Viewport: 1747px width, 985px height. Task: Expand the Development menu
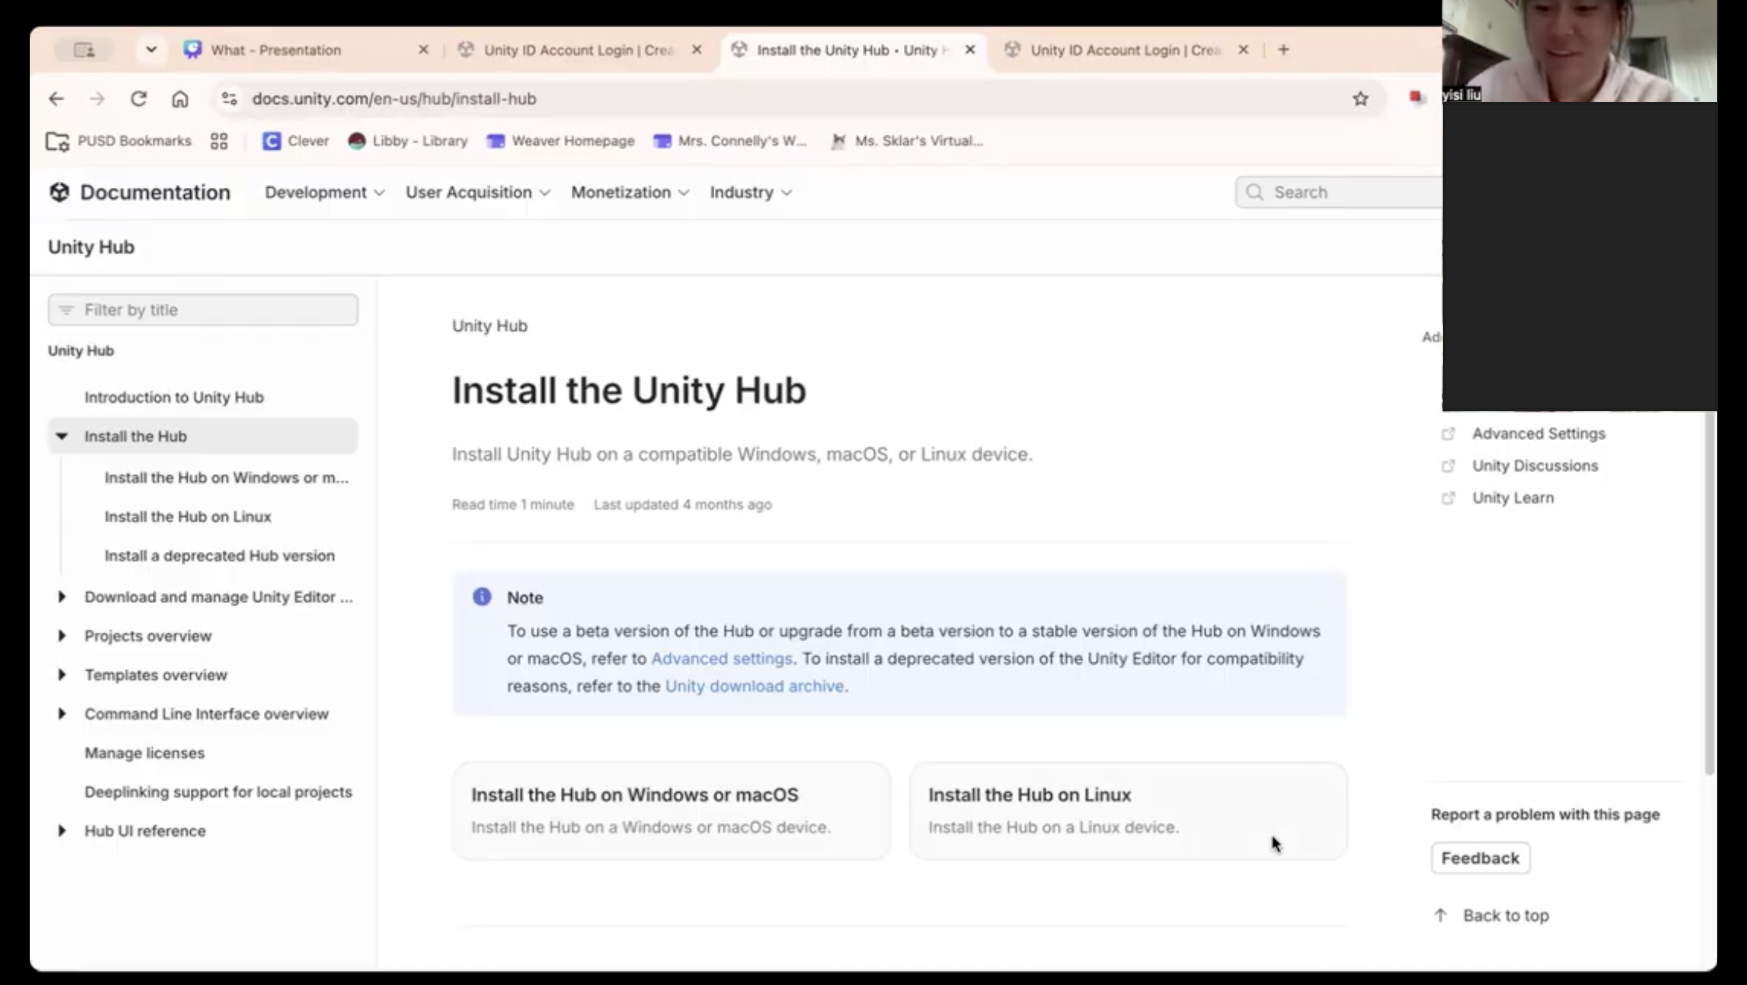tap(325, 192)
